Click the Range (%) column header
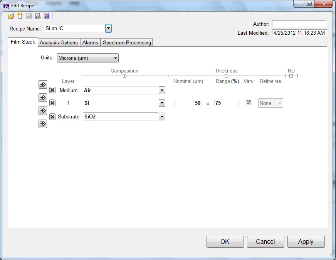Viewport: 336px width, 260px height. click(x=227, y=81)
